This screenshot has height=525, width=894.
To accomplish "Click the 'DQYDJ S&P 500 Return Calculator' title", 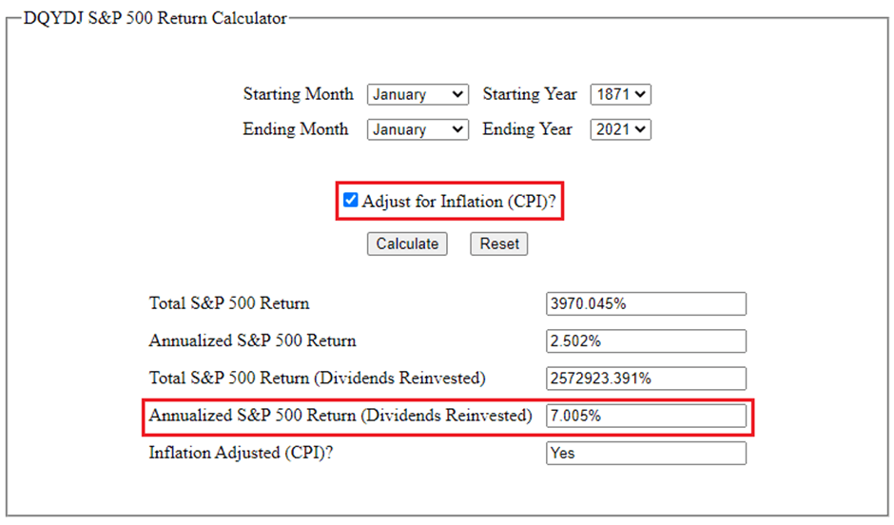I will click(155, 18).
